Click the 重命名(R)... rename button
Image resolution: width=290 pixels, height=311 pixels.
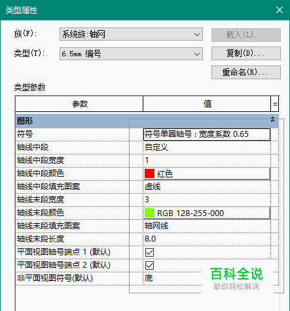pos(246,72)
